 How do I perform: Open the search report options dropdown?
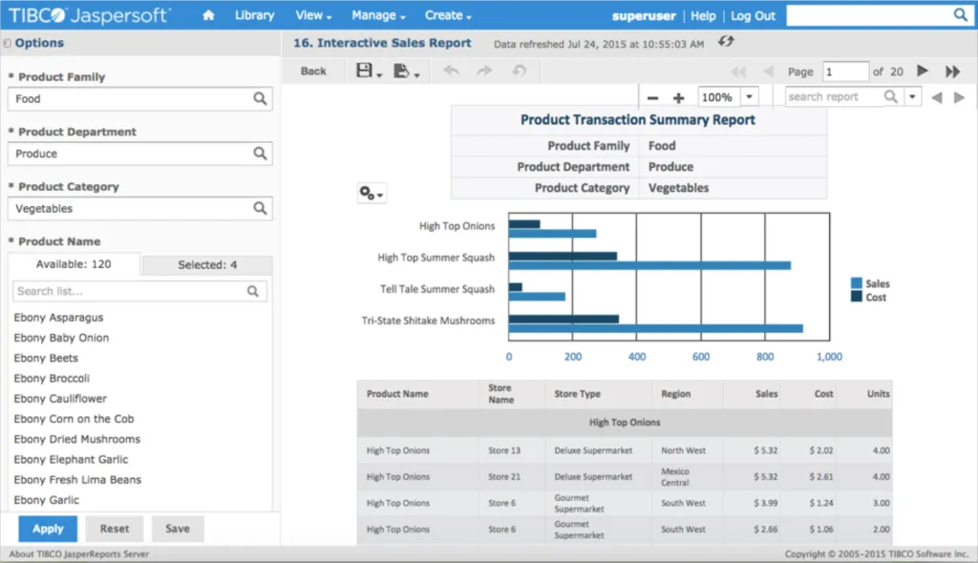pyautogui.click(x=912, y=96)
